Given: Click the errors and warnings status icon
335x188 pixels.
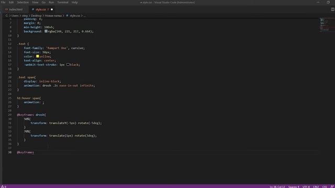Looking at the screenshot, I should [x=4, y=186].
